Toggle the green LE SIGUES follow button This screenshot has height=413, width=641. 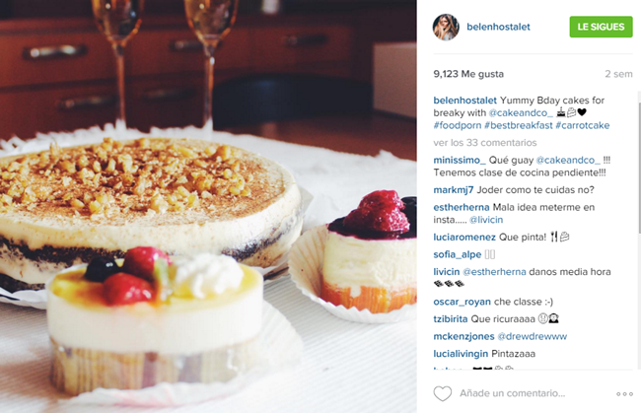(601, 27)
